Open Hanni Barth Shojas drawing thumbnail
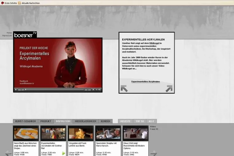Viewport: 234px width, 156px height. coord(26,134)
